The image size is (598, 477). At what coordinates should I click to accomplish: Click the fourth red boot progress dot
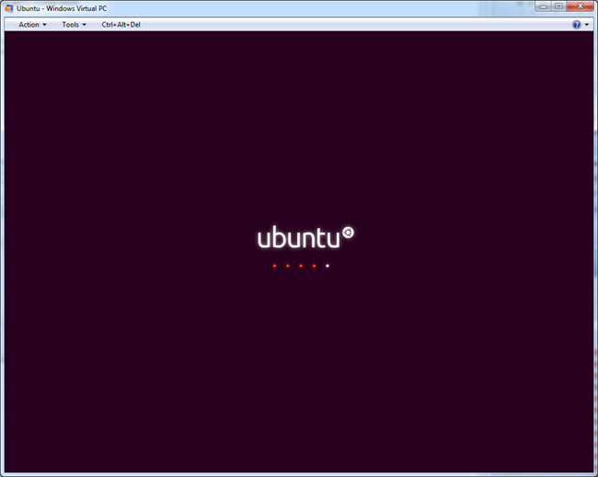(x=314, y=266)
